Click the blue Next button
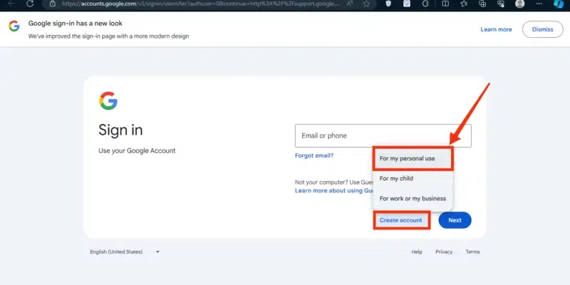Viewport: 570px width, 285px height. coord(455,220)
